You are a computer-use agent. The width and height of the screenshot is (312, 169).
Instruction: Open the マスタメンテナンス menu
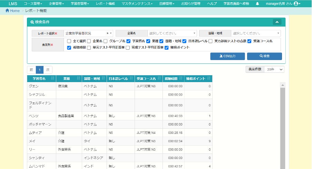(137, 3)
